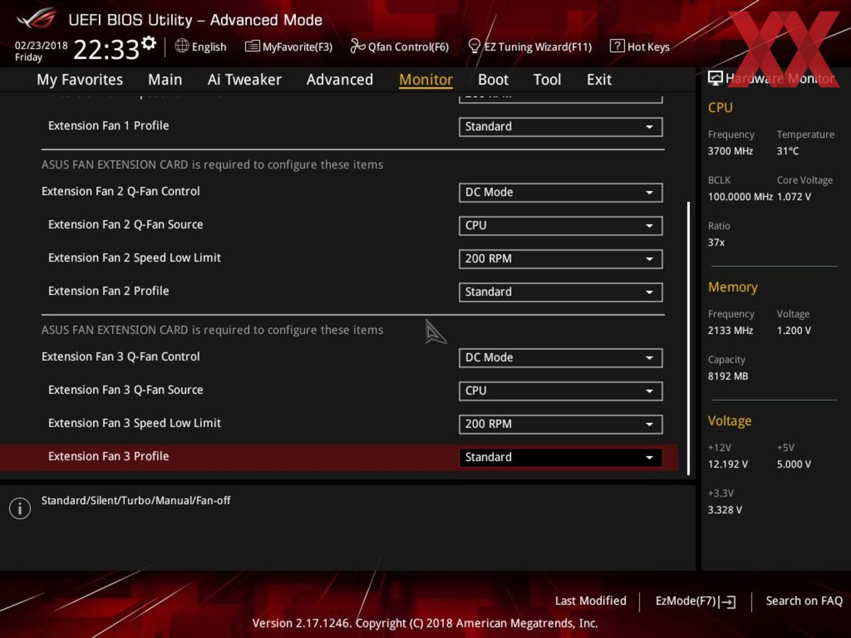Open Extension Fan 3 Profile dropdown
This screenshot has width=851, height=638.
[x=561, y=457]
